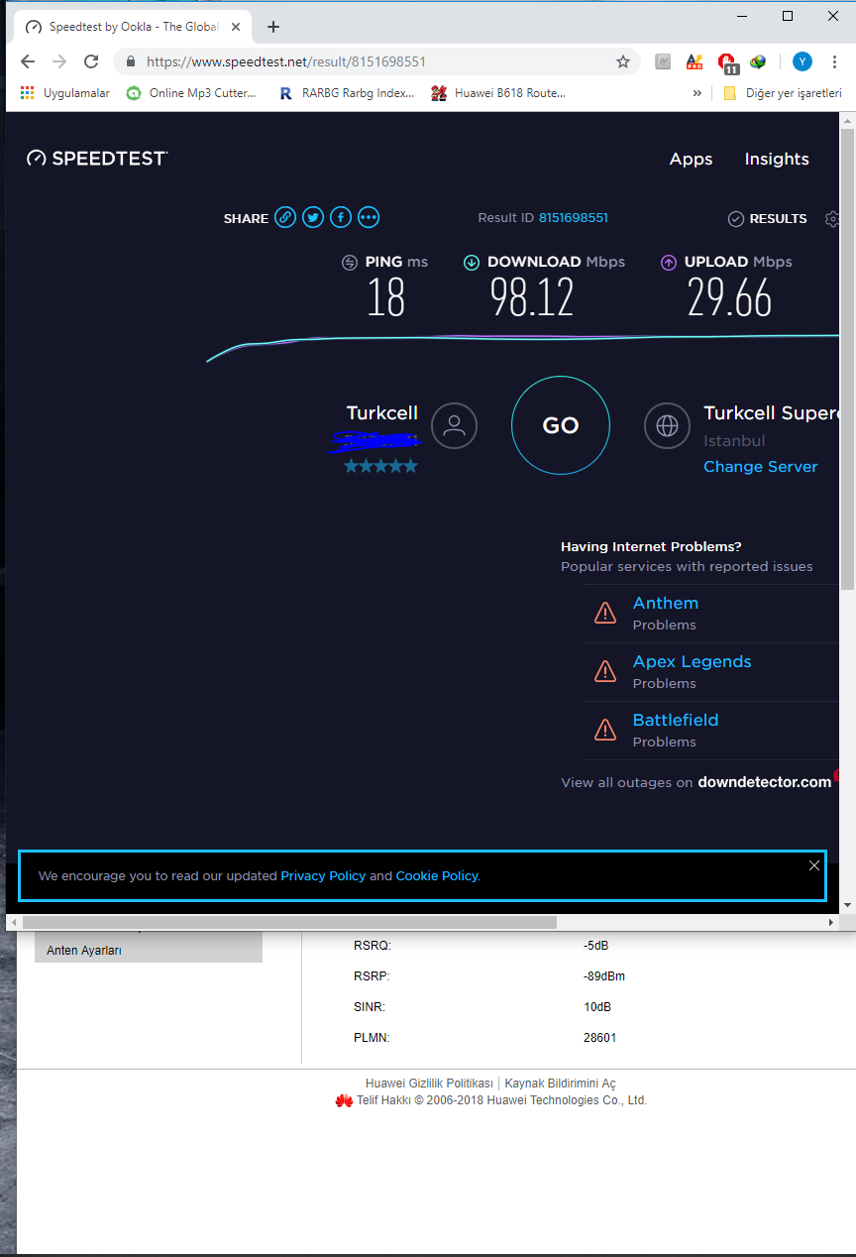
Task: Open the Chrome menu three dots
Action: (834, 61)
